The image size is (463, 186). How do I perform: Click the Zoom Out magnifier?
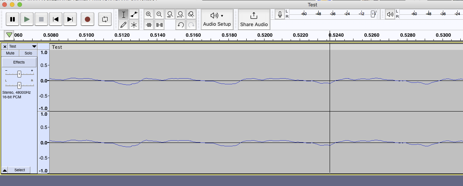(160, 15)
